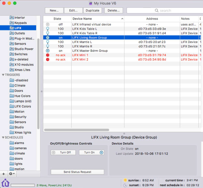Sort by the Notes column header
Viewport: 203px width, 188px height.
coord(189,19)
